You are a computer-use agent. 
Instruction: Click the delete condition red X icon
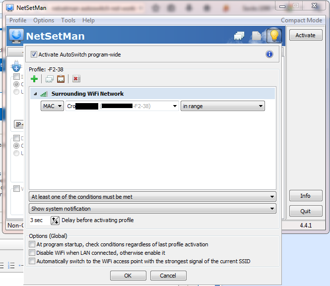coord(76,79)
